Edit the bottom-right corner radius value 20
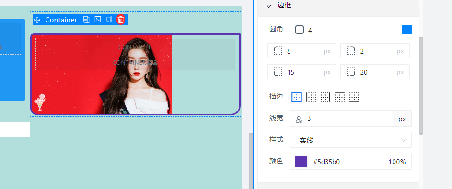452x189 pixels. [375, 72]
